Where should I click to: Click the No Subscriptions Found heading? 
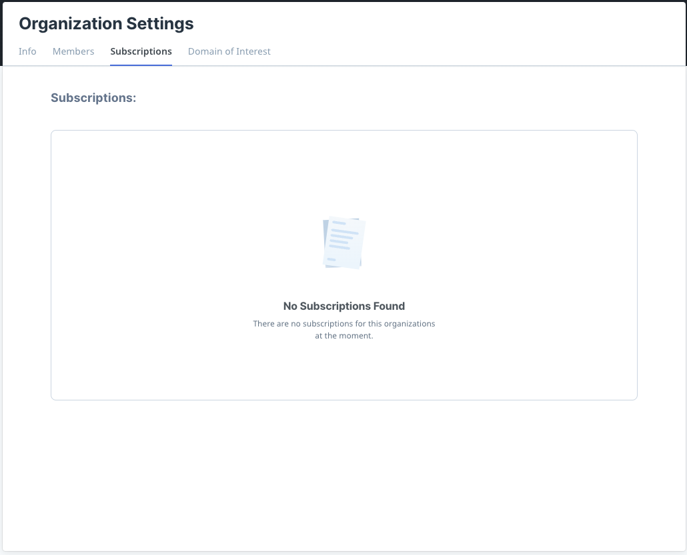coord(343,306)
